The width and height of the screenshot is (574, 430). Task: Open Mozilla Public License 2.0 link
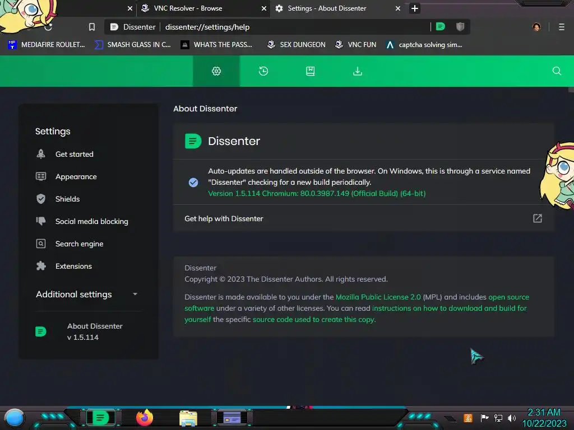point(378,297)
